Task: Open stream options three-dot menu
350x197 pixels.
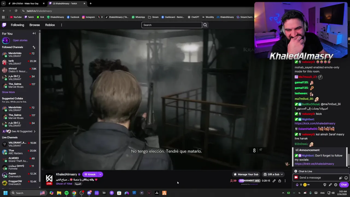Action: tap(285, 181)
